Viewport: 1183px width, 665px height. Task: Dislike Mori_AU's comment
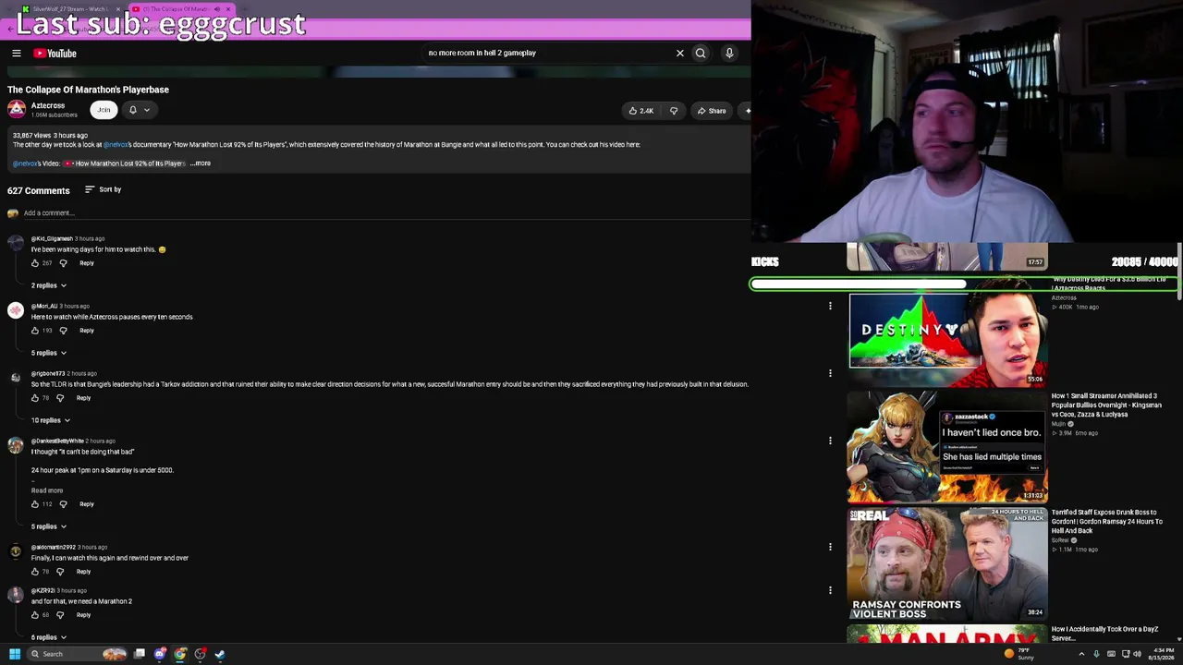pos(63,331)
